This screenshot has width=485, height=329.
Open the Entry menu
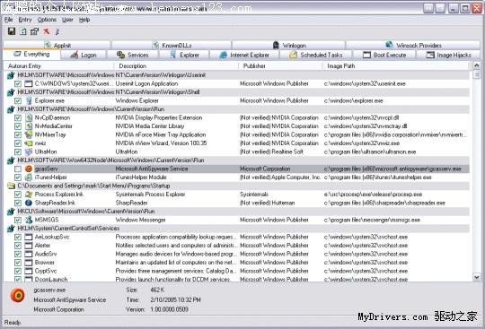25,20
